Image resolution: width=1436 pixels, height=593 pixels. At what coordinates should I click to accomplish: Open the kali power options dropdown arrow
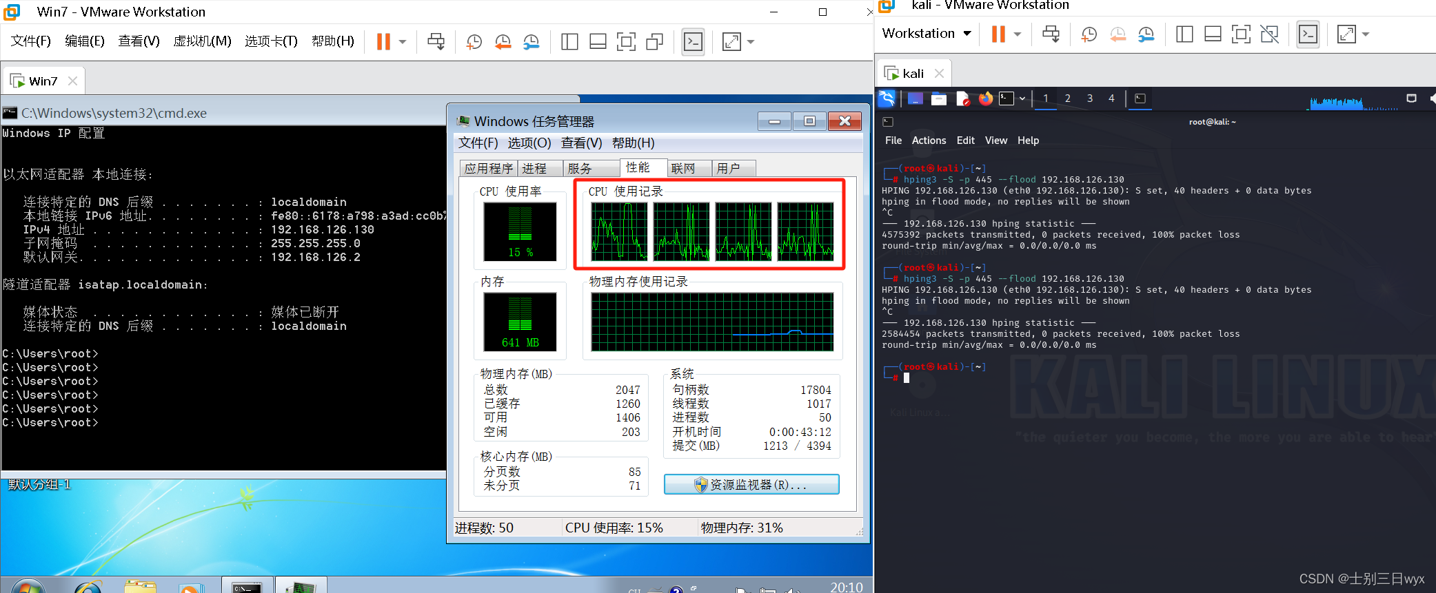[x=1017, y=34]
